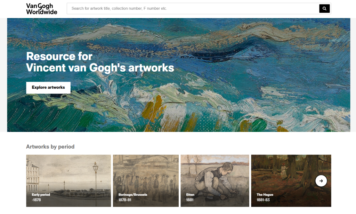Viewport: 356px width, 214px height.
Task: Click the 'Etten' caption label
Action: pyautogui.click(x=190, y=195)
